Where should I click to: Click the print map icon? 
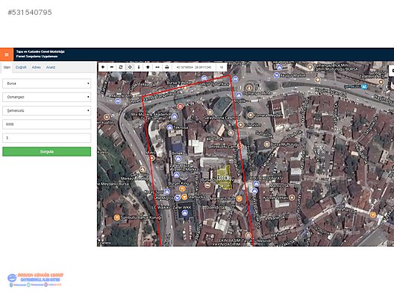click(166, 67)
